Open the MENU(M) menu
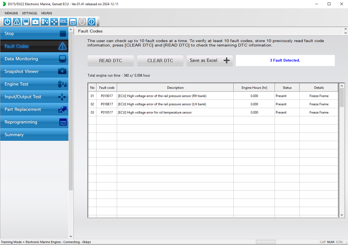The image size is (348, 245). pos(11,13)
